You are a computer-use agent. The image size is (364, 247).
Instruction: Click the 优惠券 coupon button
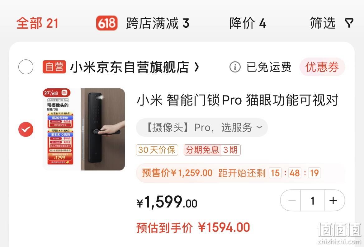322,67
